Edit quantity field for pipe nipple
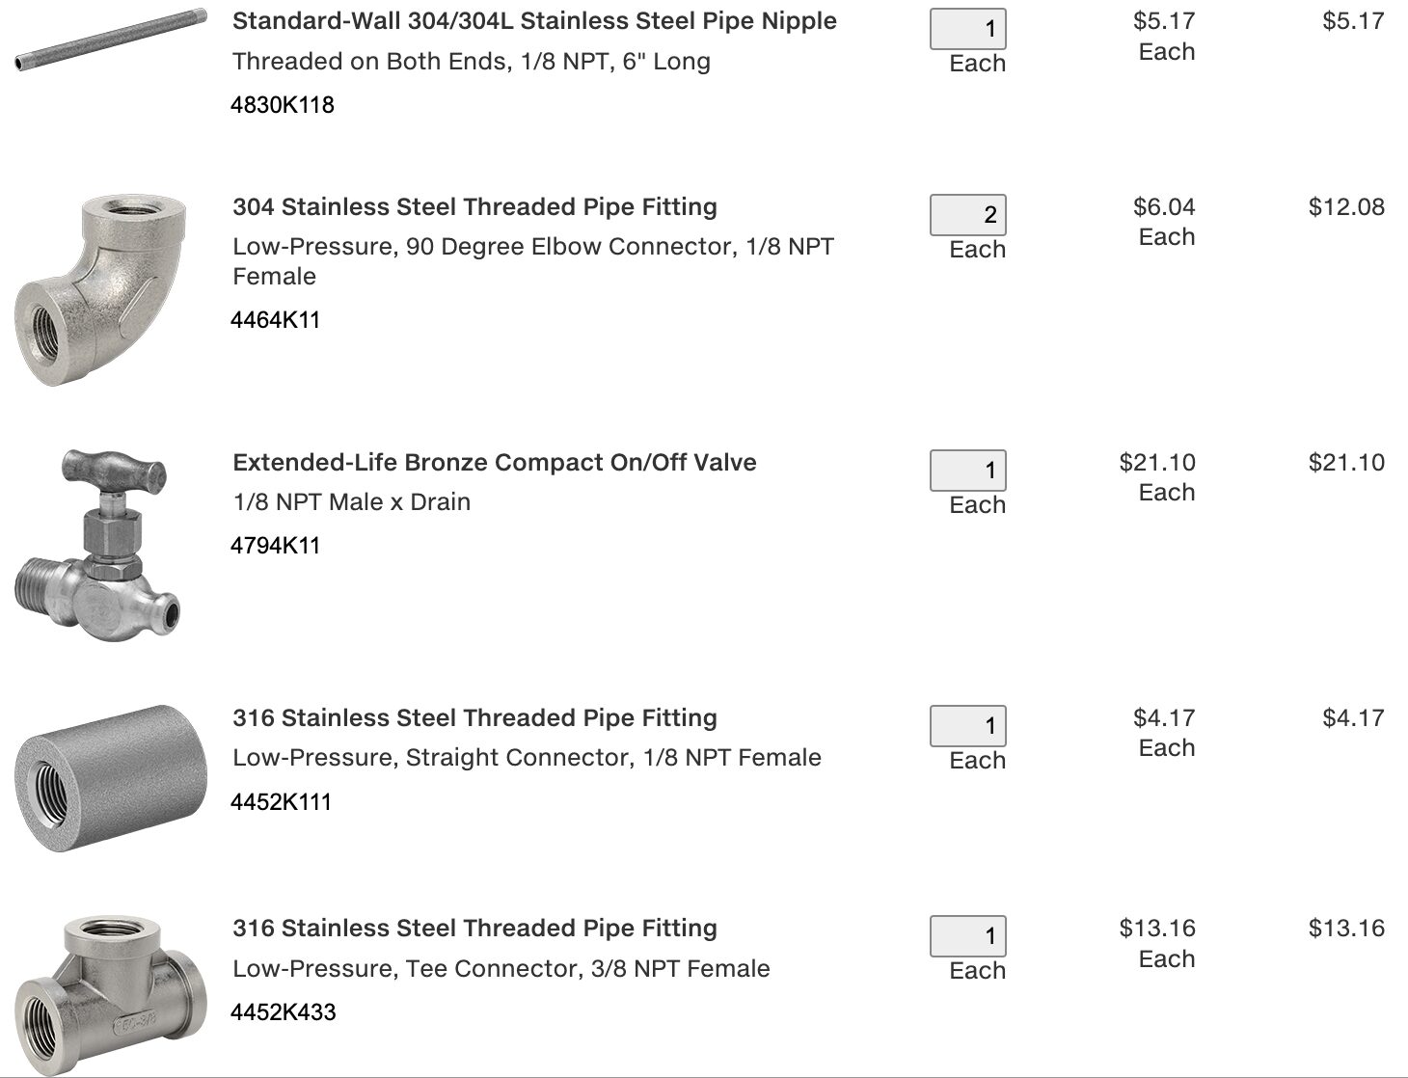1408x1078 pixels. tap(968, 29)
